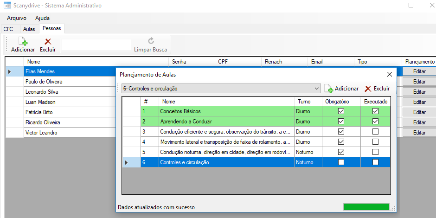The width and height of the screenshot is (436, 218).
Task: Click Excluir icon in Planejamento de Aulas dialog
Action: click(368, 89)
